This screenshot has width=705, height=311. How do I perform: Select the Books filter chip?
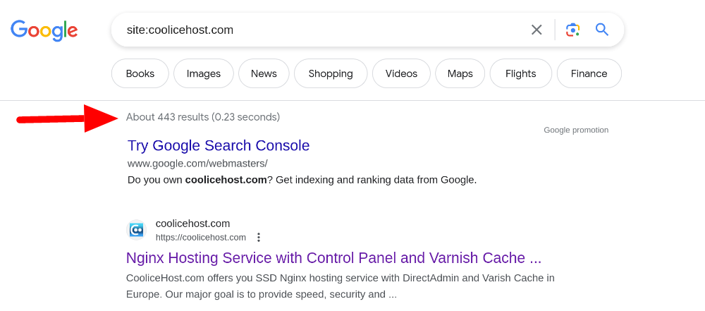[140, 73]
